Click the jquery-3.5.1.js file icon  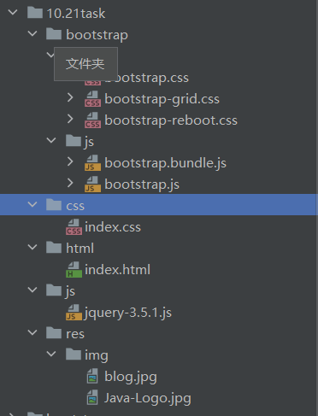pos(74,313)
